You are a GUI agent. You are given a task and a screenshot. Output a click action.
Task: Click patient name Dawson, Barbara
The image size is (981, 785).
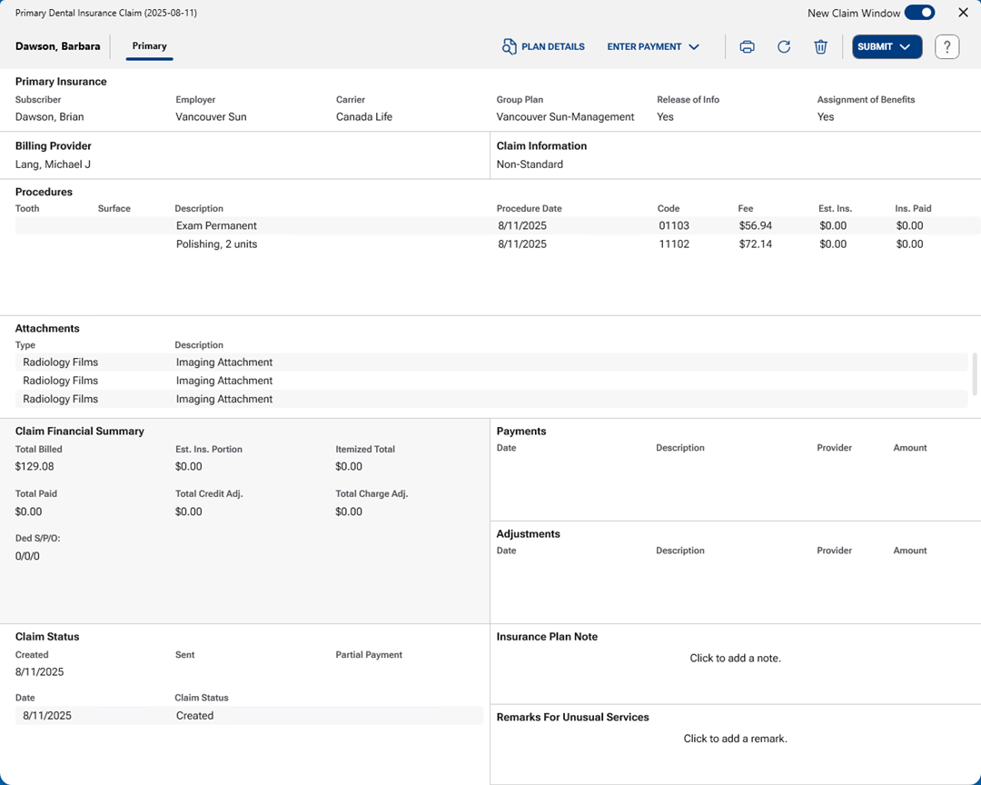(x=58, y=46)
